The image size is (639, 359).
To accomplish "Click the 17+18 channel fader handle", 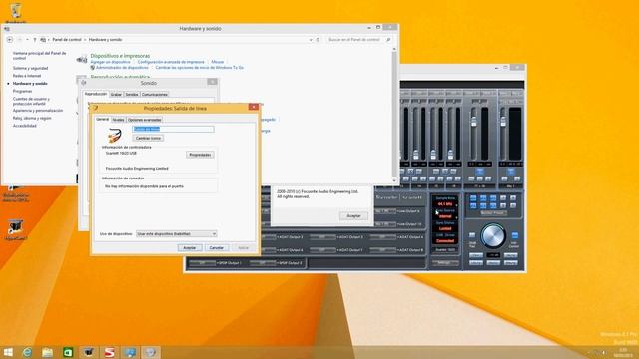I will click(474, 121).
